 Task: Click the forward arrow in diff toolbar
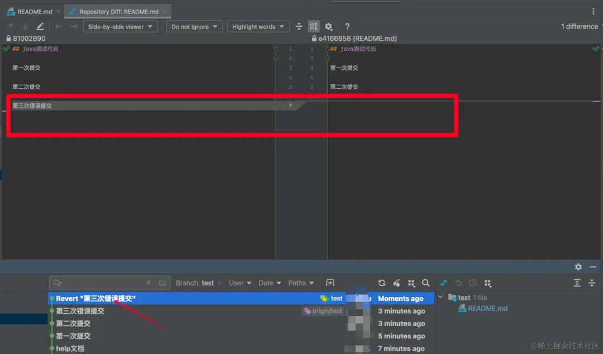74,27
